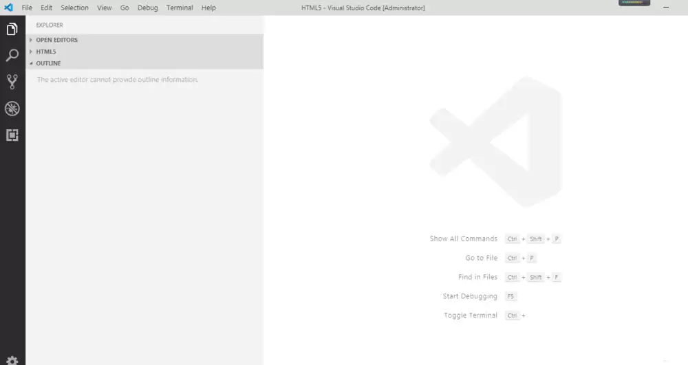The height and width of the screenshot is (365, 688).
Task: Click the VS Code logo in title bar
Action: tap(8, 8)
